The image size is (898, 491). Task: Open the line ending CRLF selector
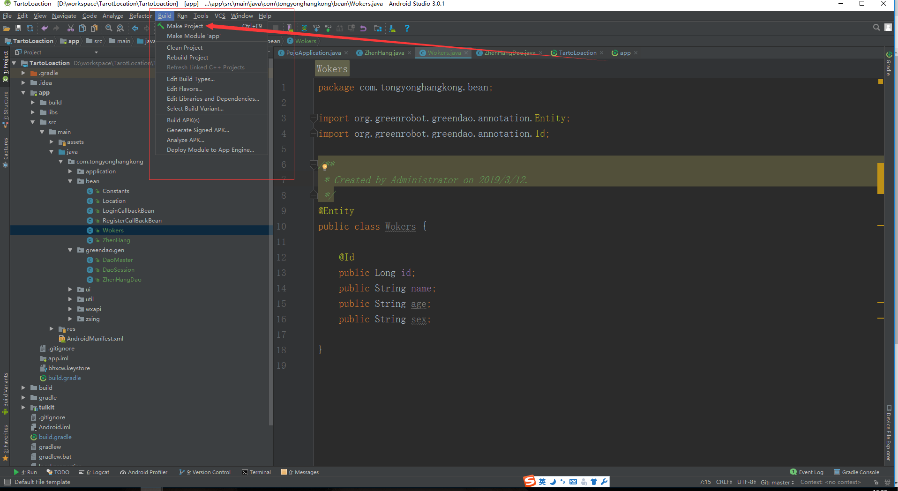click(x=724, y=482)
